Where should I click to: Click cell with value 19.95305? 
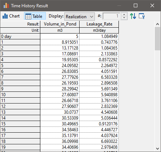[x=60, y=60]
